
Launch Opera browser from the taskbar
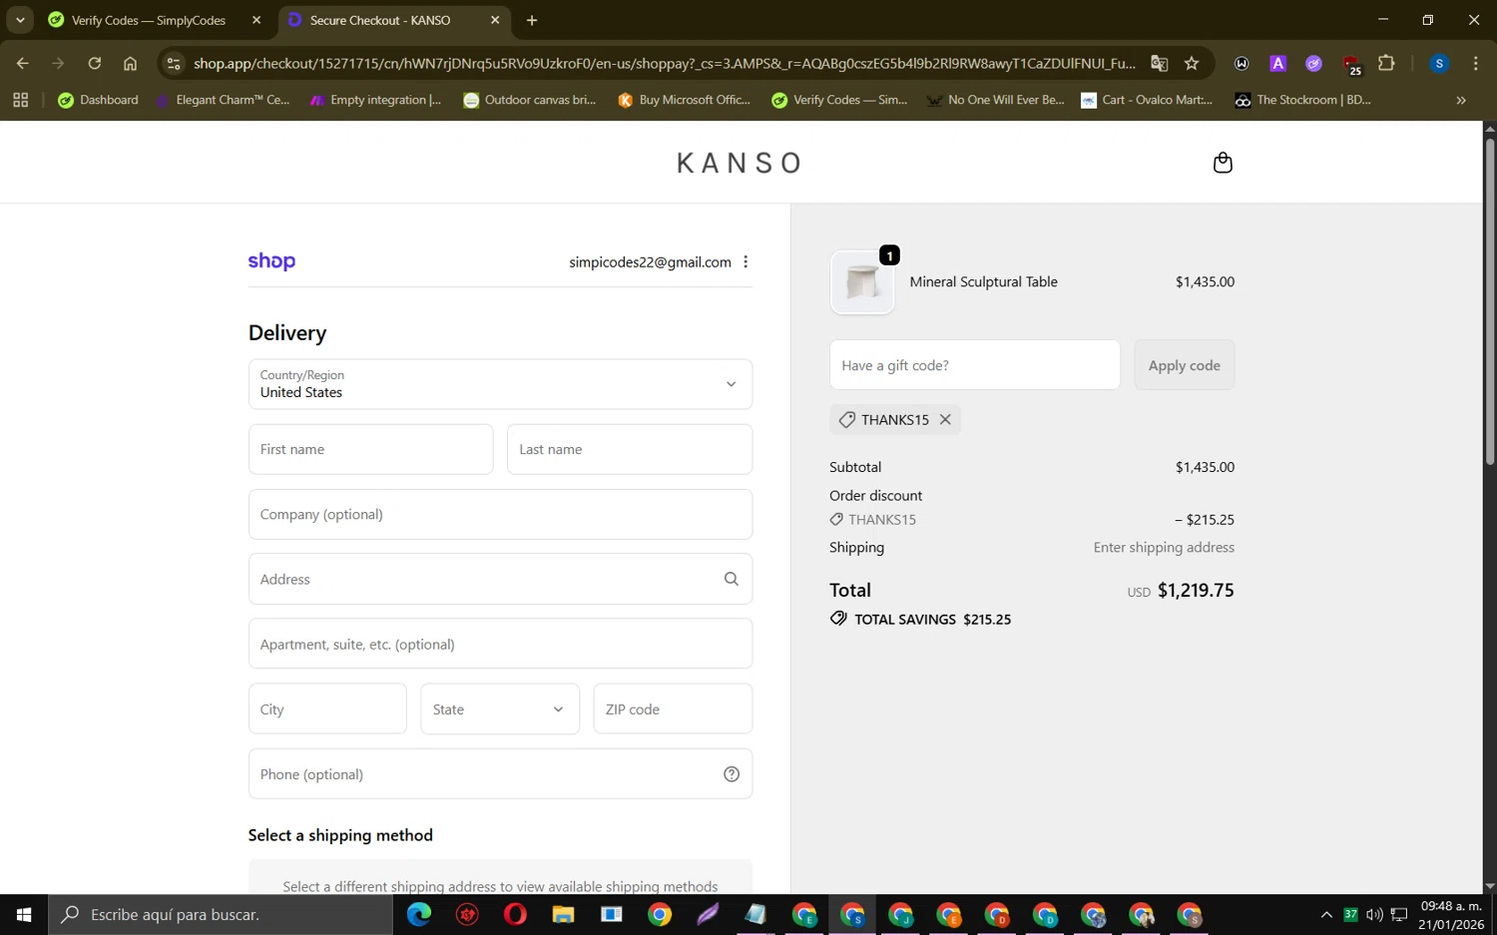tap(515, 914)
